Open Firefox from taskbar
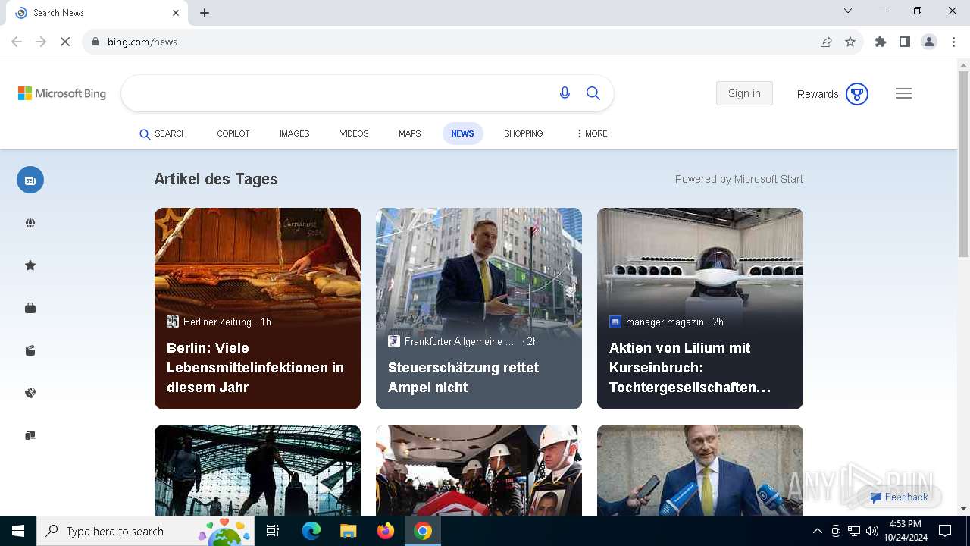970x546 pixels. pyautogui.click(x=386, y=531)
